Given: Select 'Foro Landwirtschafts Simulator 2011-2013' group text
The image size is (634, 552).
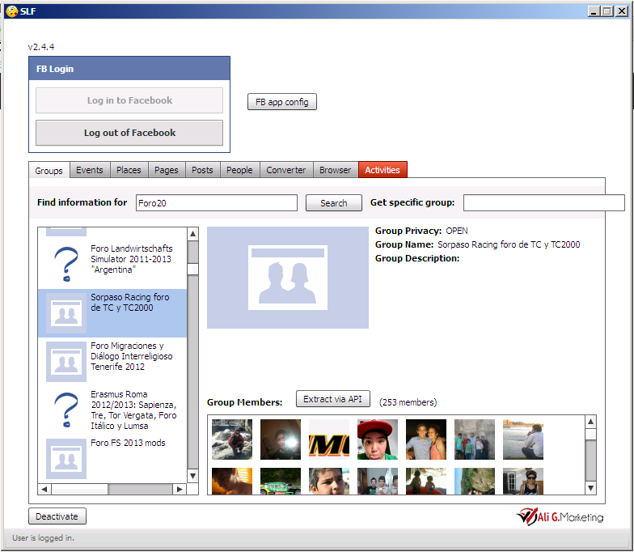Looking at the screenshot, I should click(x=131, y=259).
